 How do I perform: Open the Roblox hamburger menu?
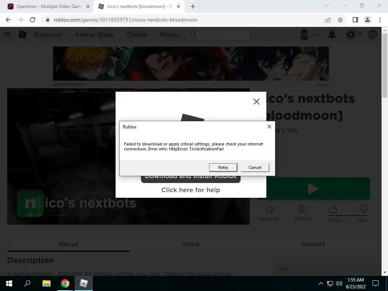8,34
